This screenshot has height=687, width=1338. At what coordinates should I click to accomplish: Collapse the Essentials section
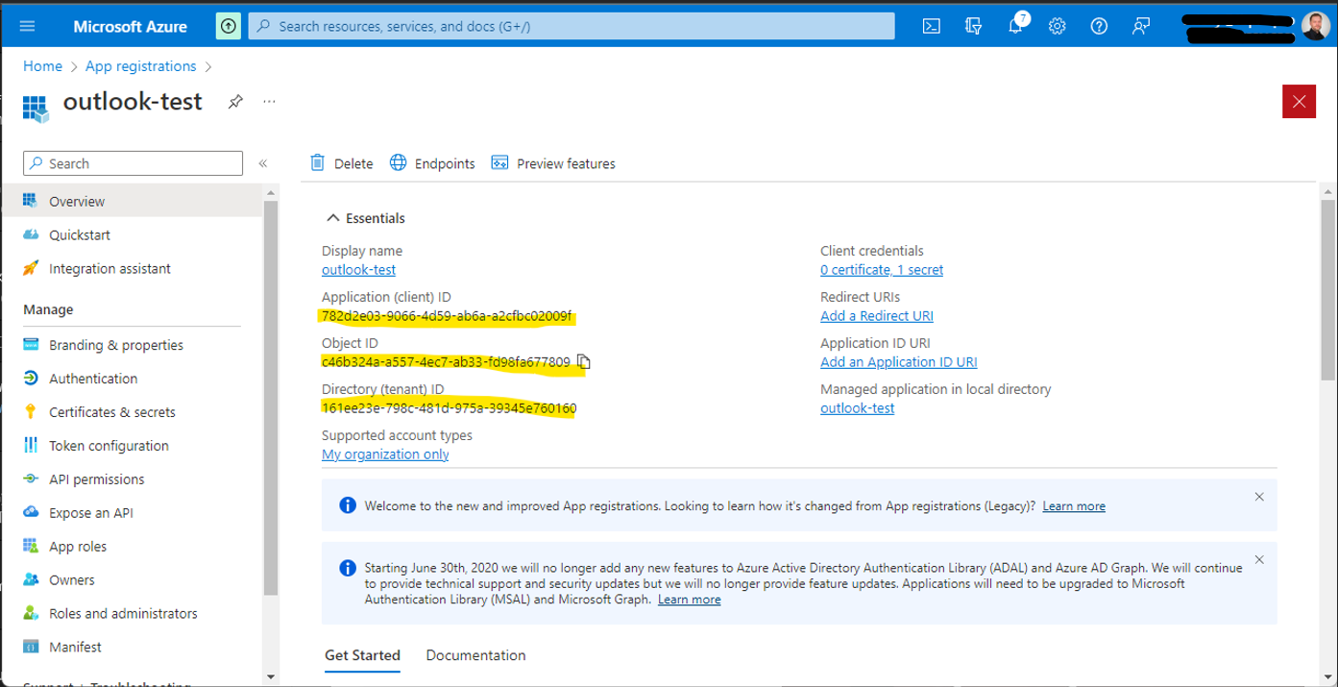click(366, 218)
